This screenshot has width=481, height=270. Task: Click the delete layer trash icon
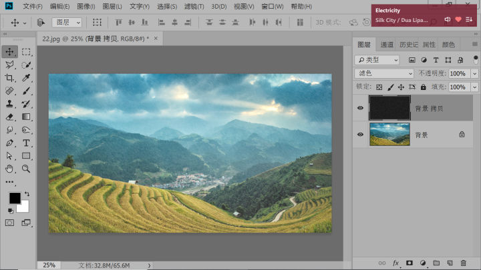tap(463, 263)
